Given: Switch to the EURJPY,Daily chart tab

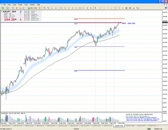Looking at the screenshot, I should 130,126.
